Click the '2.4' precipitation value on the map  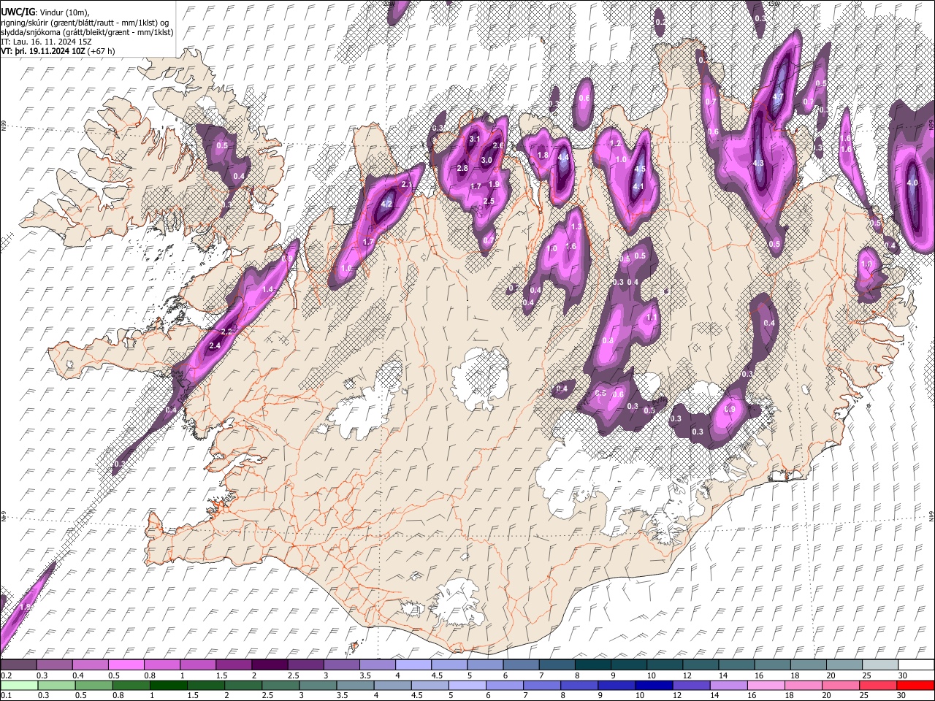point(215,345)
